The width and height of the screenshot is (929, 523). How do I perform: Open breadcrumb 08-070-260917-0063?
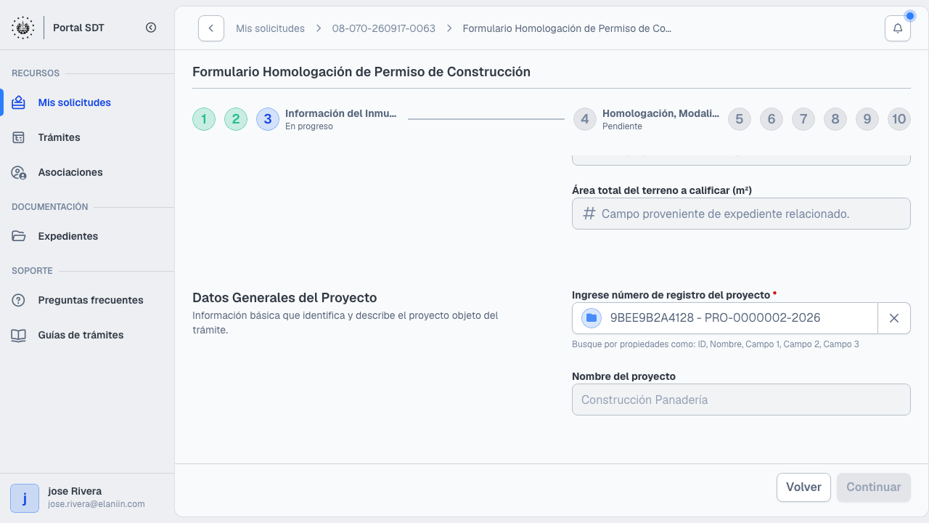coord(384,28)
